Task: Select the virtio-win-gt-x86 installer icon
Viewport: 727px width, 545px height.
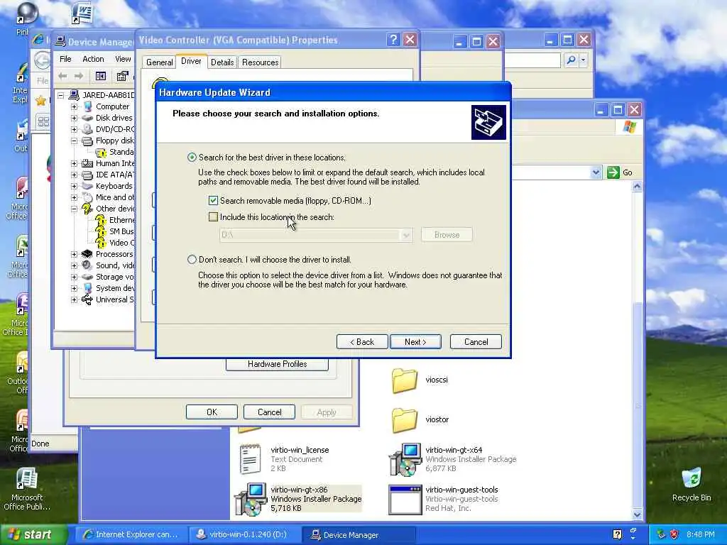Action: coord(251,499)
